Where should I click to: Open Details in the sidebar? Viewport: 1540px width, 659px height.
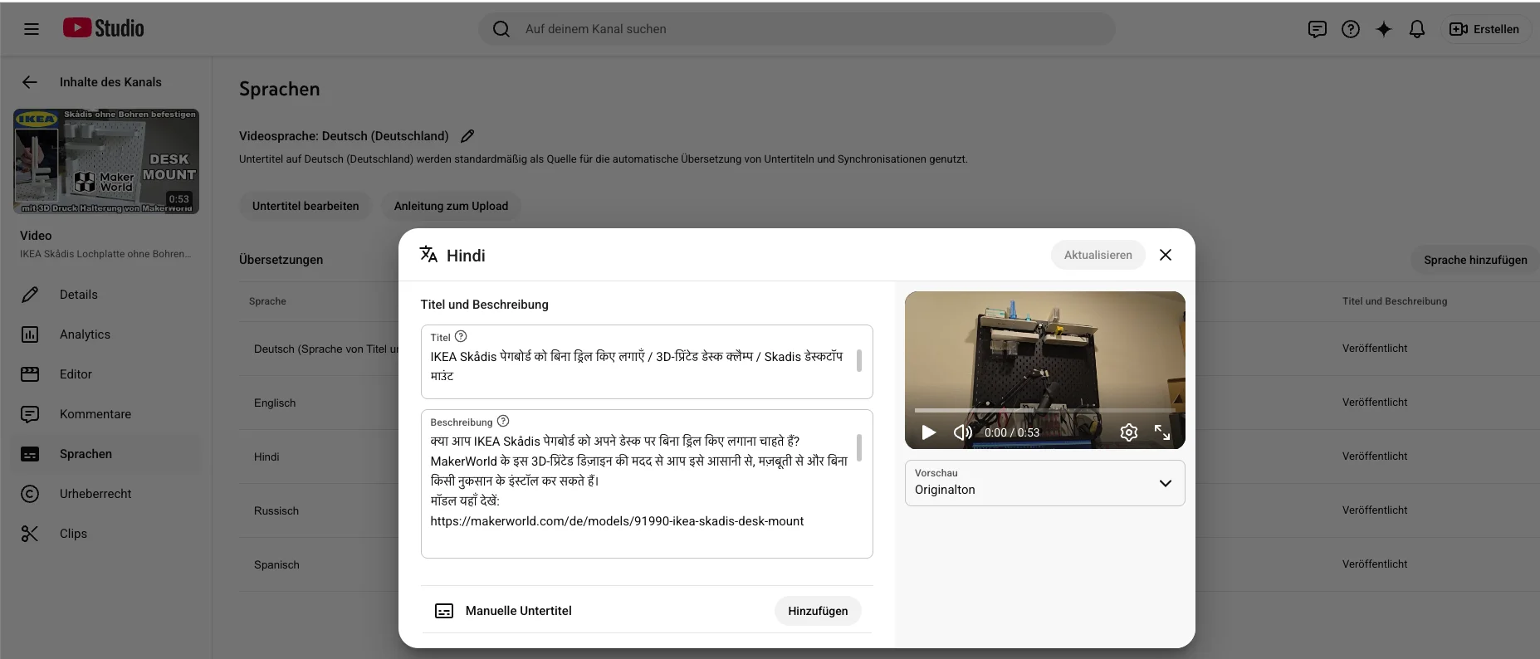[106, 295]
